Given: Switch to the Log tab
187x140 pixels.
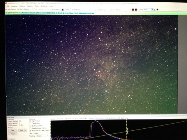Looking at the screenshot, I should [x=127, y=118].
